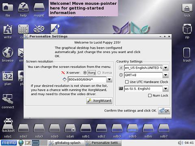Expand the us keyboard layout dropdown
Screen dimensions: 195x146
(166, 89)
